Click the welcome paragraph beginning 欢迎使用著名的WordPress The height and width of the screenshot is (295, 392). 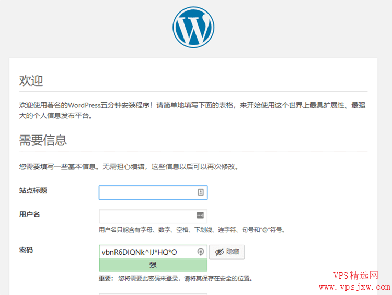[x=192, y=110]
